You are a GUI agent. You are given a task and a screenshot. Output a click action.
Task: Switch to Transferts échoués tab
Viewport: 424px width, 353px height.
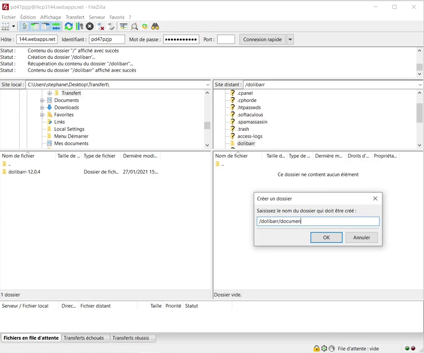[84, 338]
